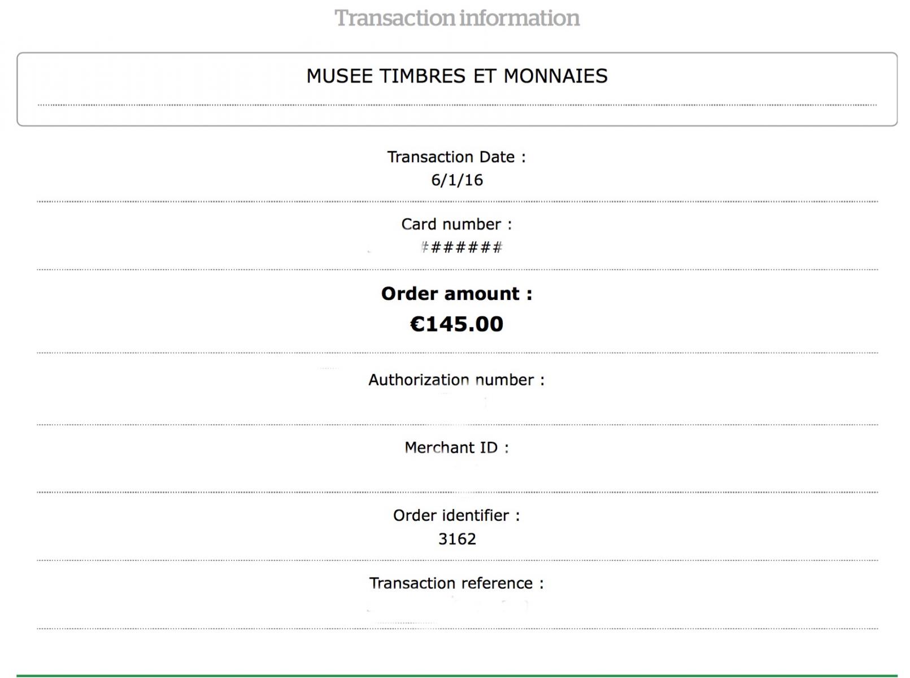Click the dotted separator under Order amount
Screen dimensions: 910x678
(x=457, y=353)
